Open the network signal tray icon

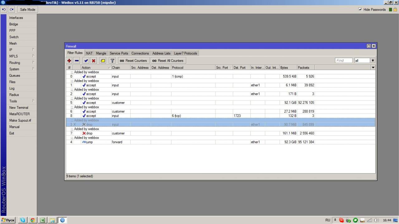tap(369, 220)
